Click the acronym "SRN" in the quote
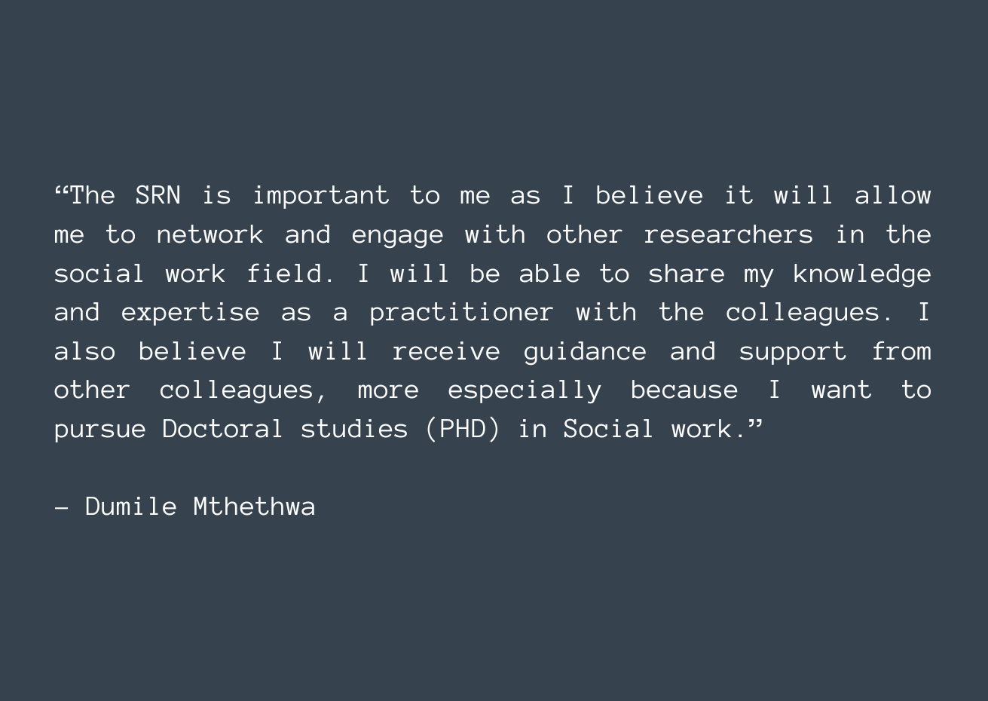The image size is (988, 701). [x=158, y=196]
